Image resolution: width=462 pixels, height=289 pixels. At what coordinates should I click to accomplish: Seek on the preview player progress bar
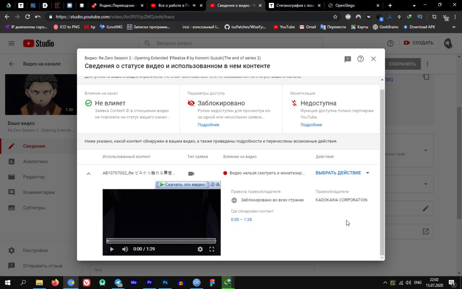161,241
